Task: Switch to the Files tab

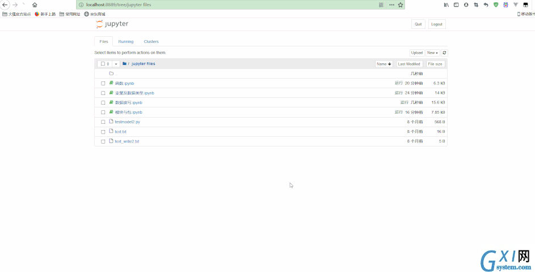Action: [x=104, y=41]
